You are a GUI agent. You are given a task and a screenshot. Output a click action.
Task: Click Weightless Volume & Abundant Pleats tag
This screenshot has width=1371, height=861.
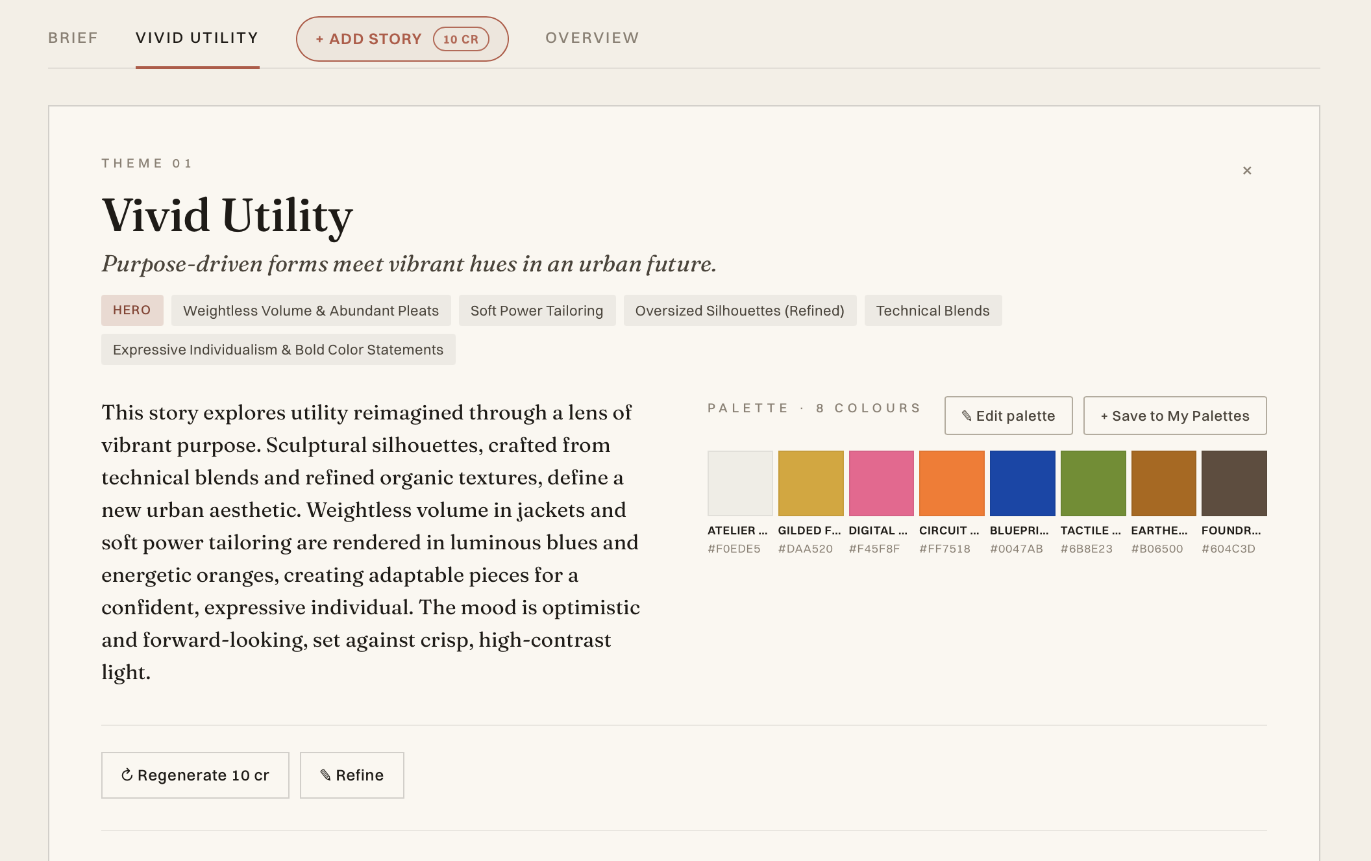tap(311, 310)
